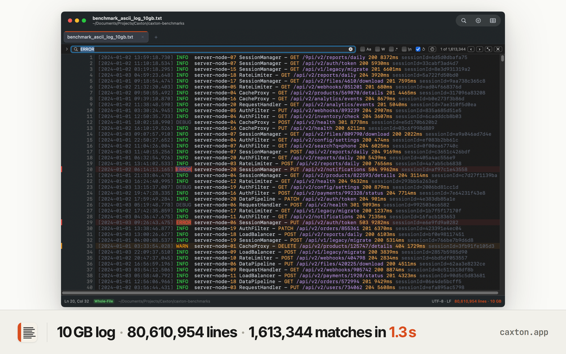Go to previous search match
566x354 pixels.
click(x=471, y=49)
